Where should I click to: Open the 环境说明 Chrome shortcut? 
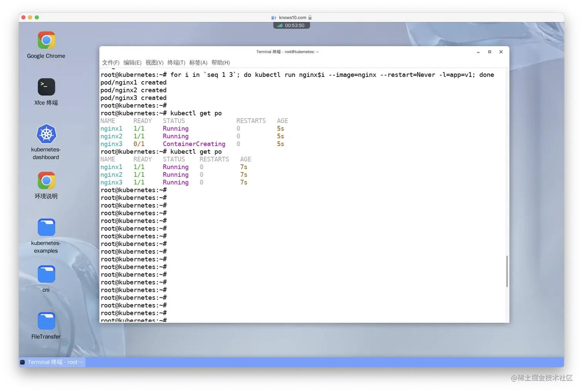pos(46,181)
